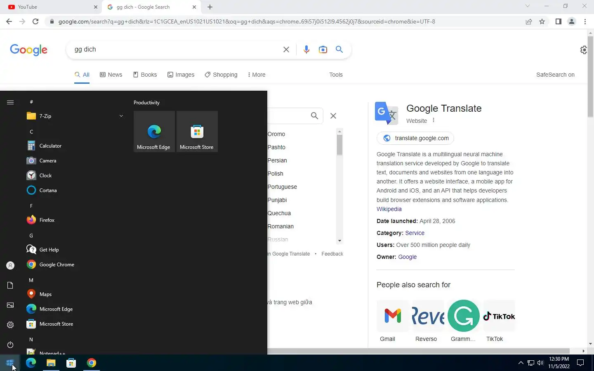Expand the 7-Zip folder chevron
Screen dimensions: 594x371
tap(121, 116)
